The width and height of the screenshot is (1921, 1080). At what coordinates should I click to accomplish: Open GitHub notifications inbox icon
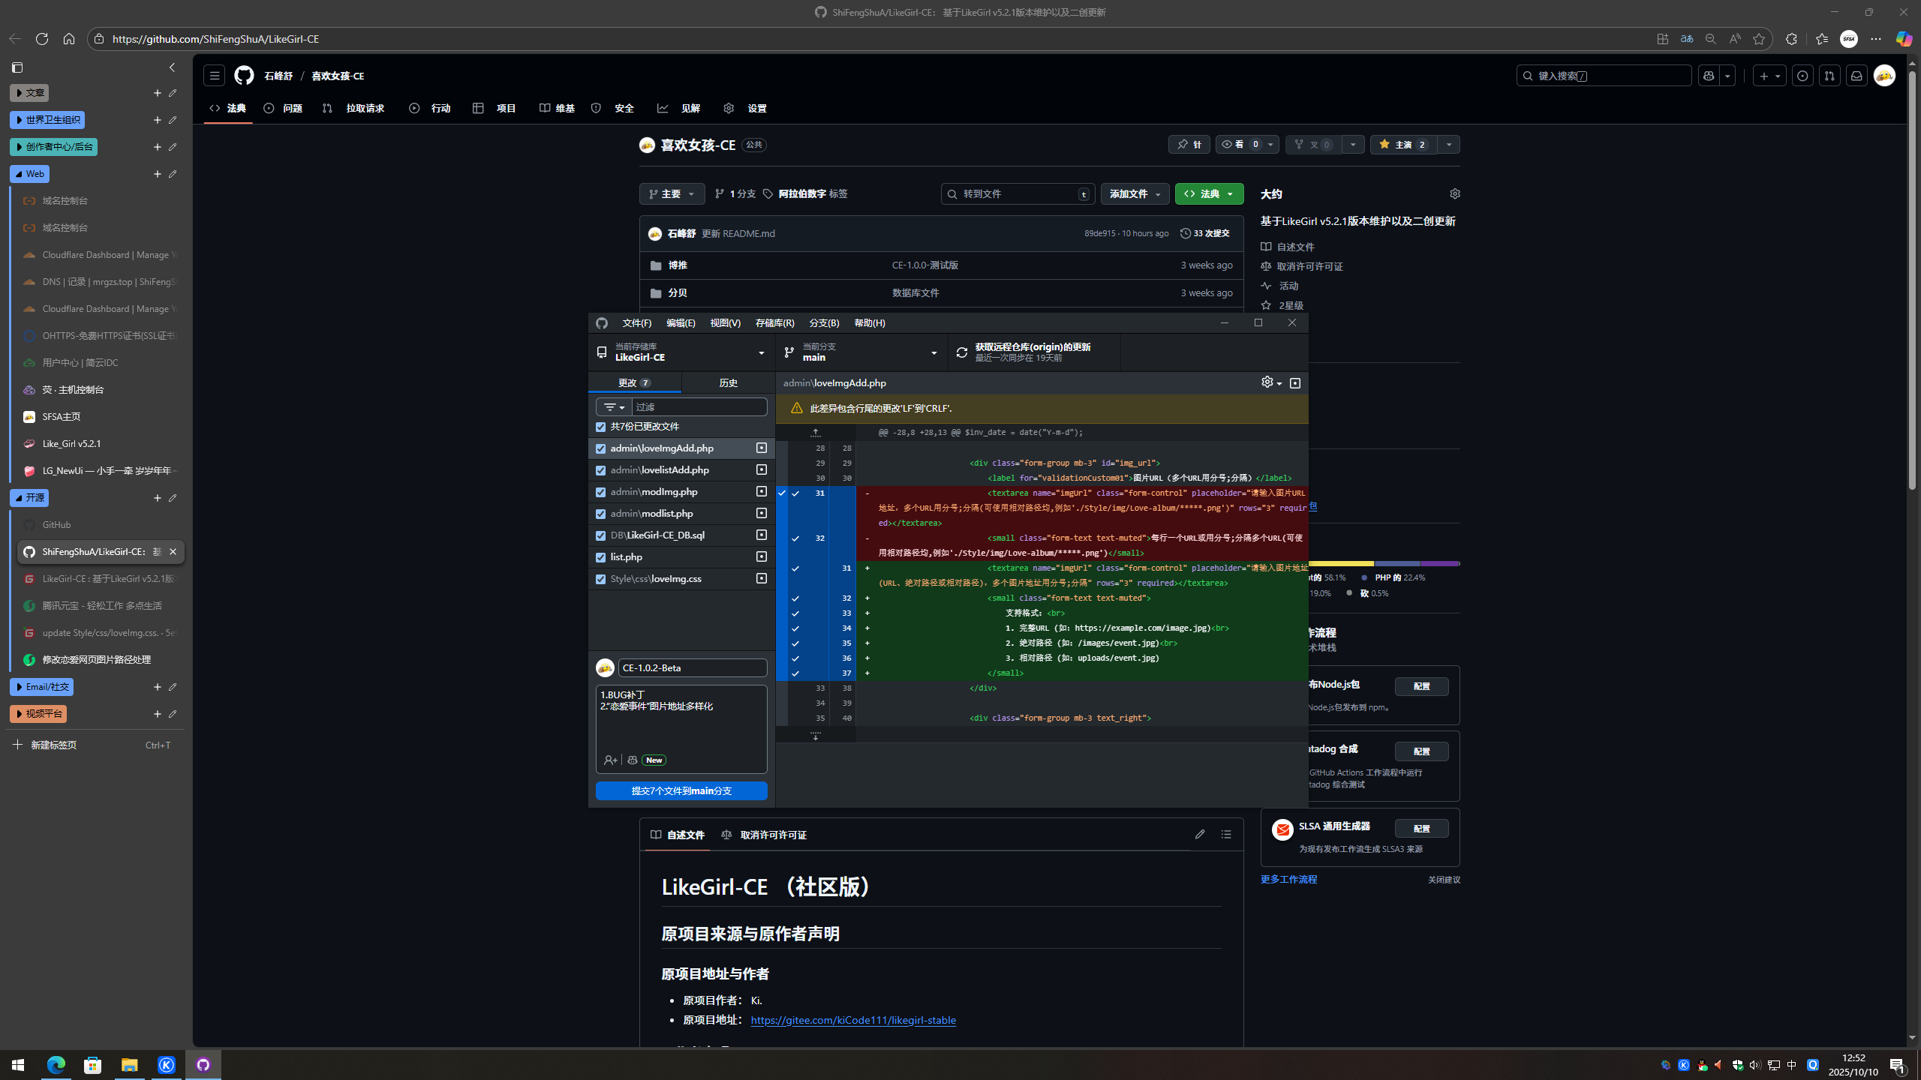click(1856, 75)
